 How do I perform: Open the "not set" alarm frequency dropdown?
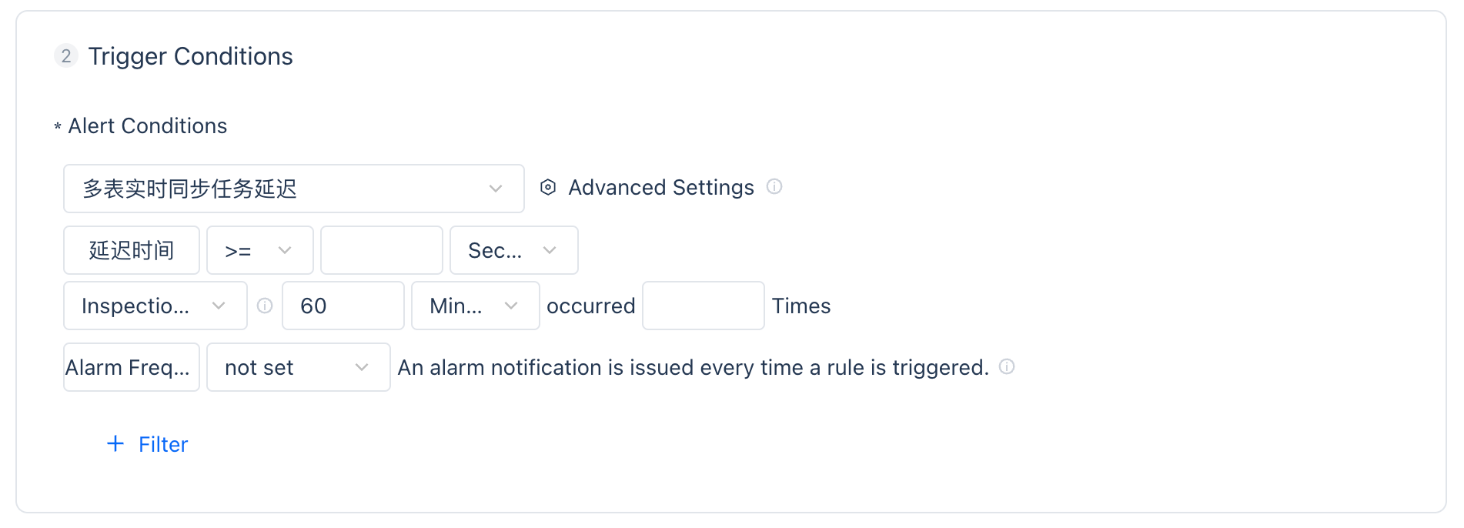[298, 367]
